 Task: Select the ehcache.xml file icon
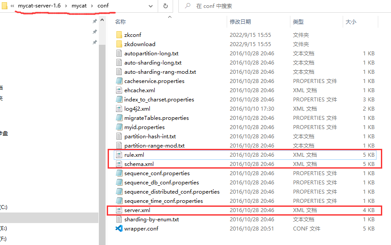point(119,90)
